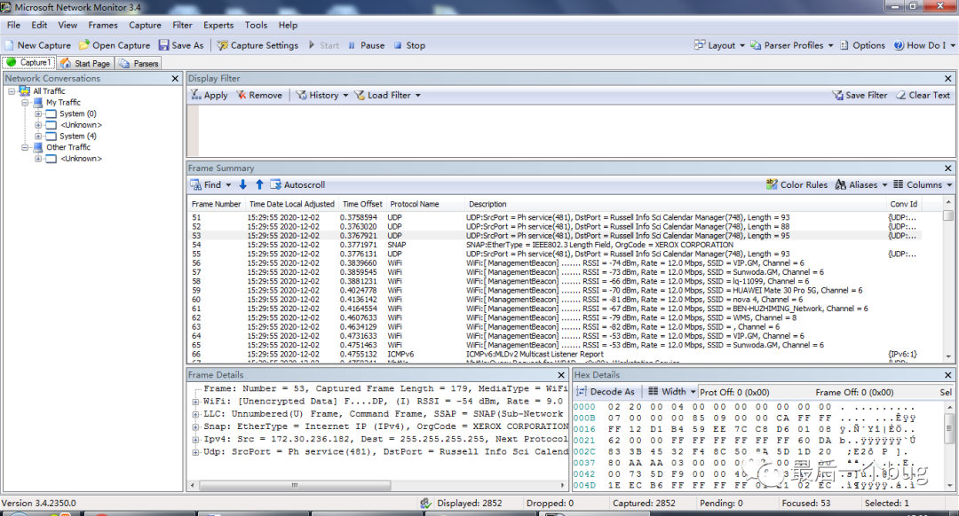
Task: Sort by Frame Number column header
Action: (216, 204)
